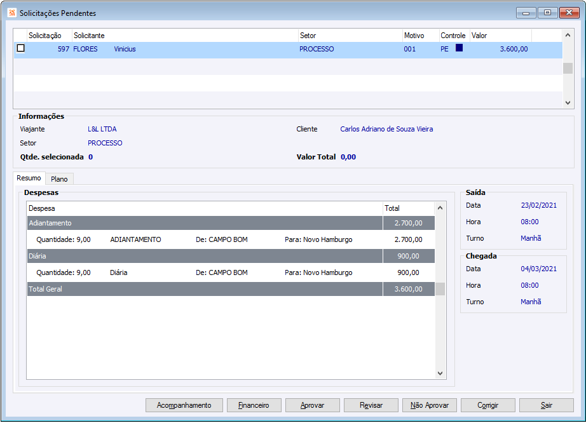The width and height of the screenshot is (586, 423).
Task: Click the Financeiro button
Action: coord(254,405)
